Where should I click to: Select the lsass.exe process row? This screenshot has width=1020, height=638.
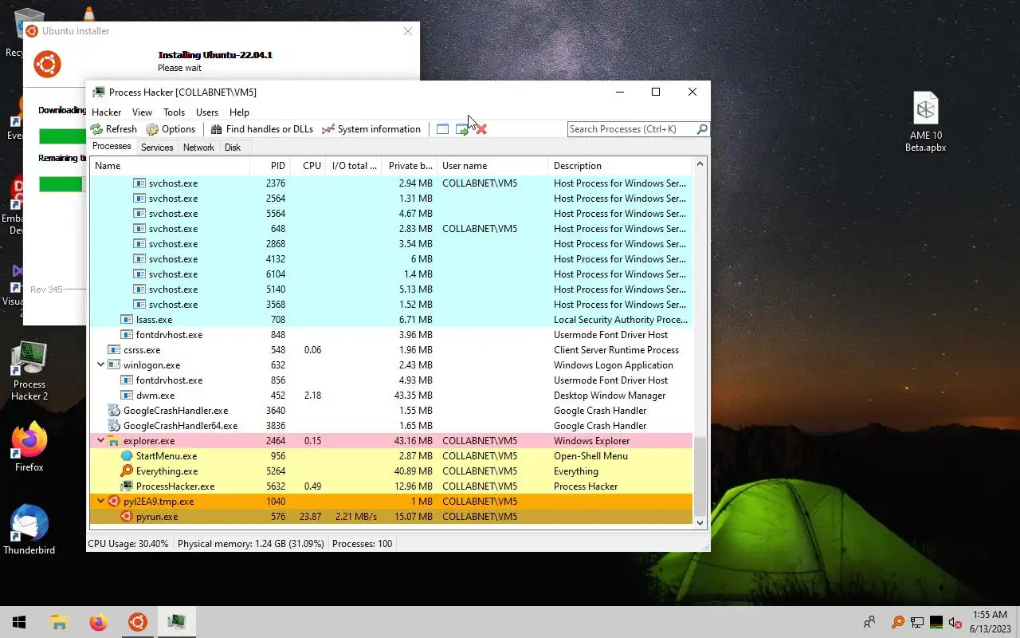tap(391, 320)
